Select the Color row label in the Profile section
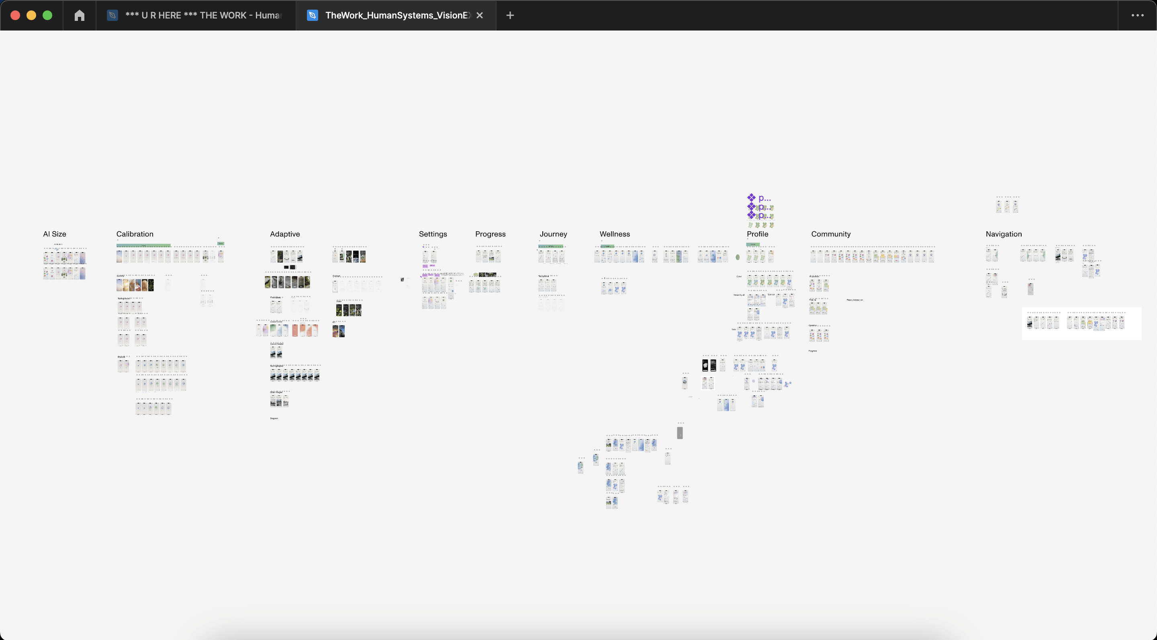Screen dimensions: 1157x640 [x=739, y=277]
